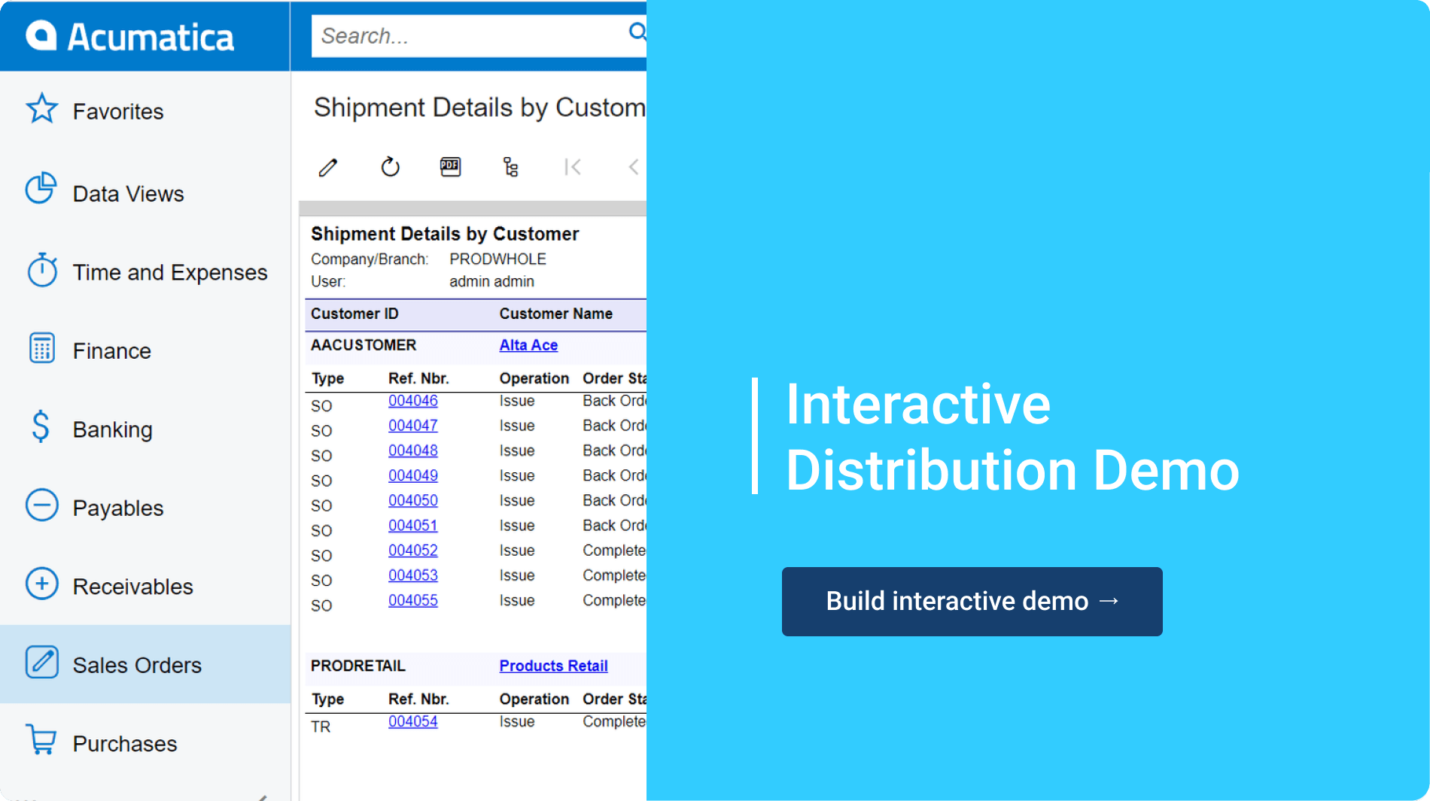Click the pencil edit report icon
This screenshot has width=1430, height=801.
[x=328, y=167]
